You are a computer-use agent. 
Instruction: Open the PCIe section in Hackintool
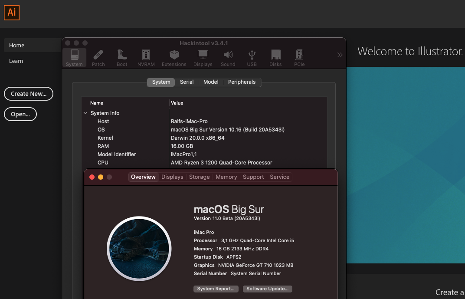(x=299, y=58)
